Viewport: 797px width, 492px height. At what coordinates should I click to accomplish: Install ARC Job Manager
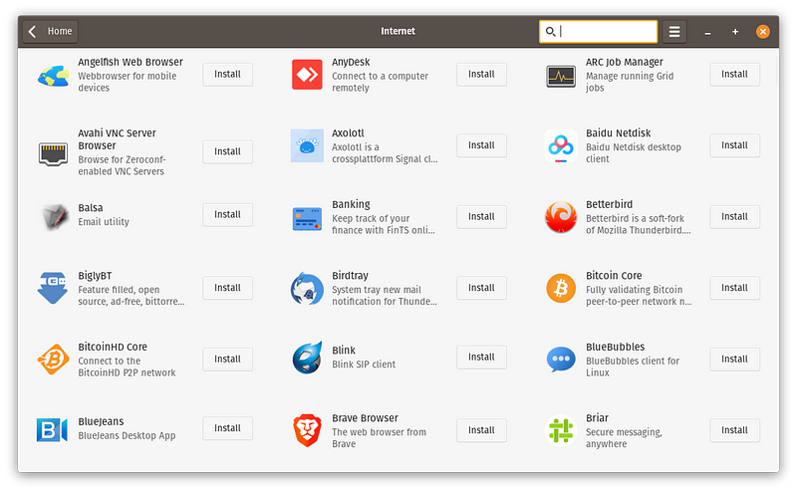[x=734, y=75]
